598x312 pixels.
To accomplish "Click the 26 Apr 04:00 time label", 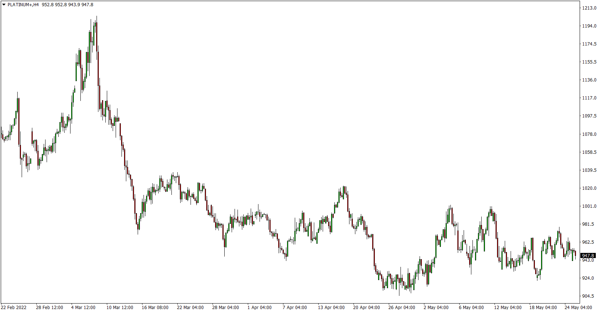I will point(402,308).
